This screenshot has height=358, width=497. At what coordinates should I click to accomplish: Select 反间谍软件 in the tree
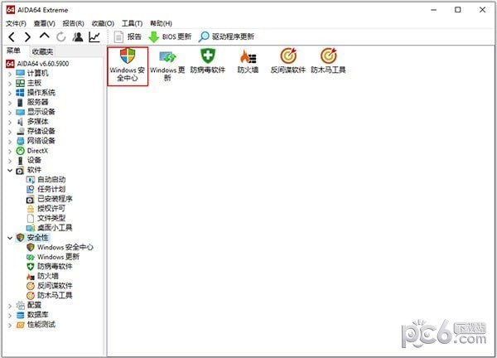click(50, 286)
